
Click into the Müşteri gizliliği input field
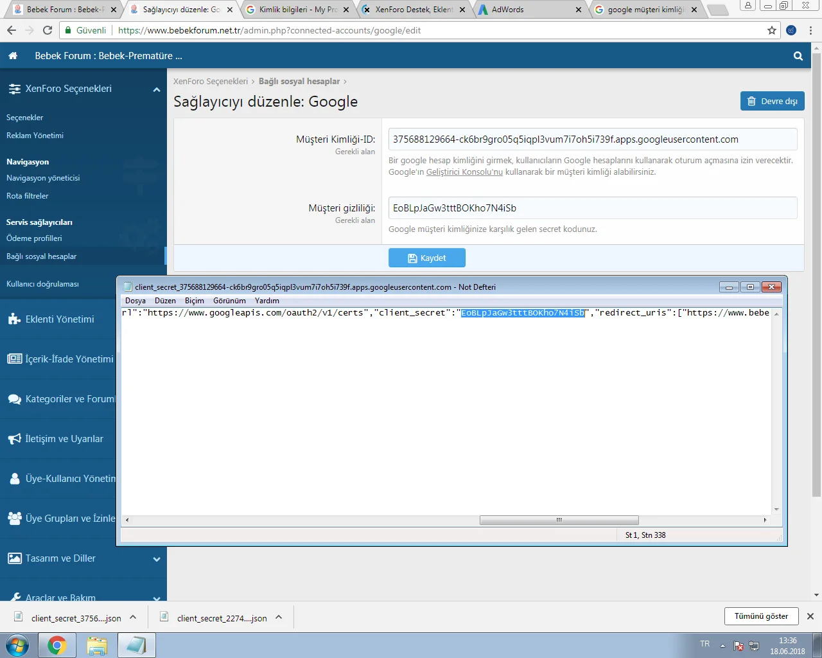[592, 208]
